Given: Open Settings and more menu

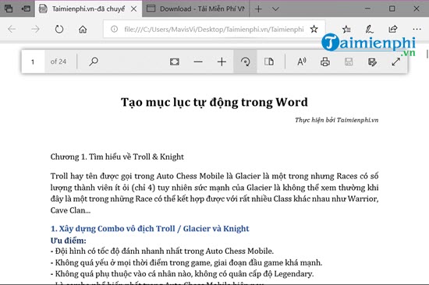Looking at the screenshot, I should (x=417, y=29).
